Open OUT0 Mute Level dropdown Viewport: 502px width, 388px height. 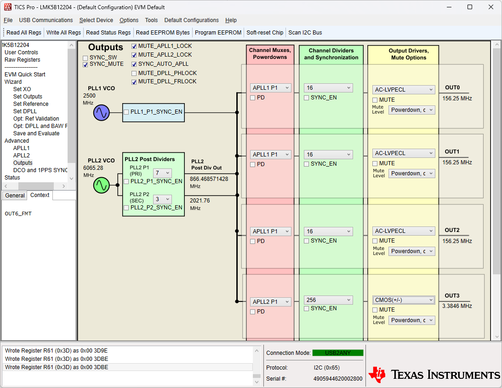tap(412, 110)
